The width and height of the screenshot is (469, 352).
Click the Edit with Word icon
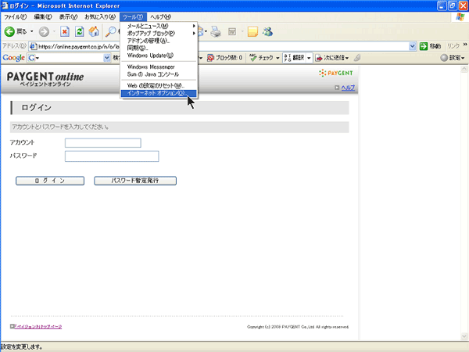[x=232, y=31]
